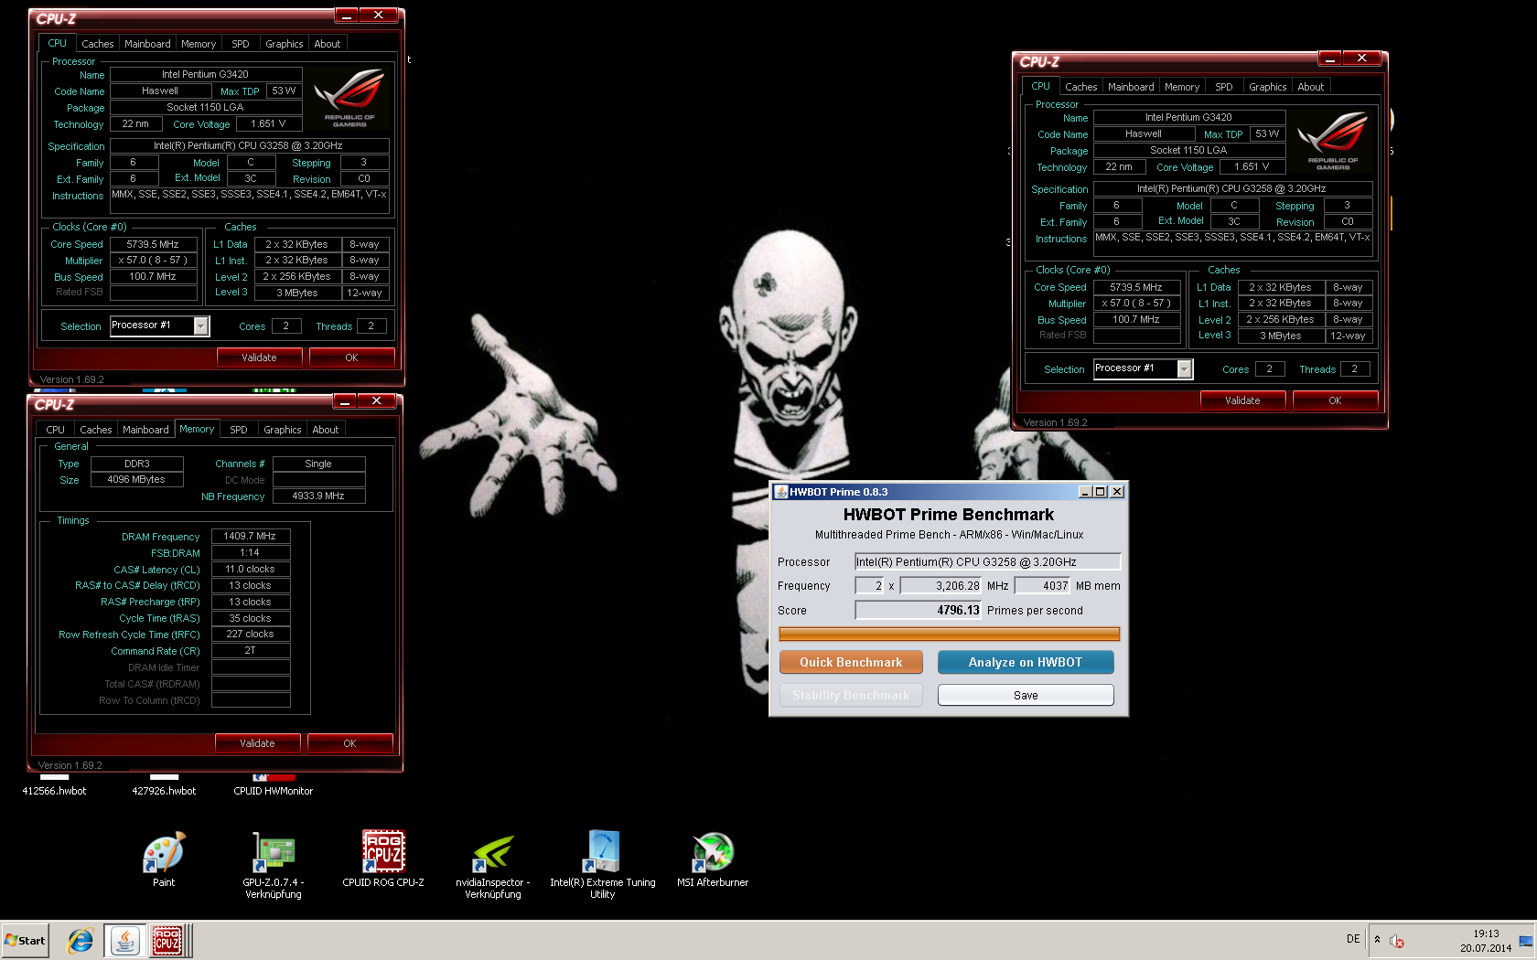Viewport: 1537px width, 960px height.
Task: Click the 2 threads count field in HWBOT
Action: tap(870, 586)
